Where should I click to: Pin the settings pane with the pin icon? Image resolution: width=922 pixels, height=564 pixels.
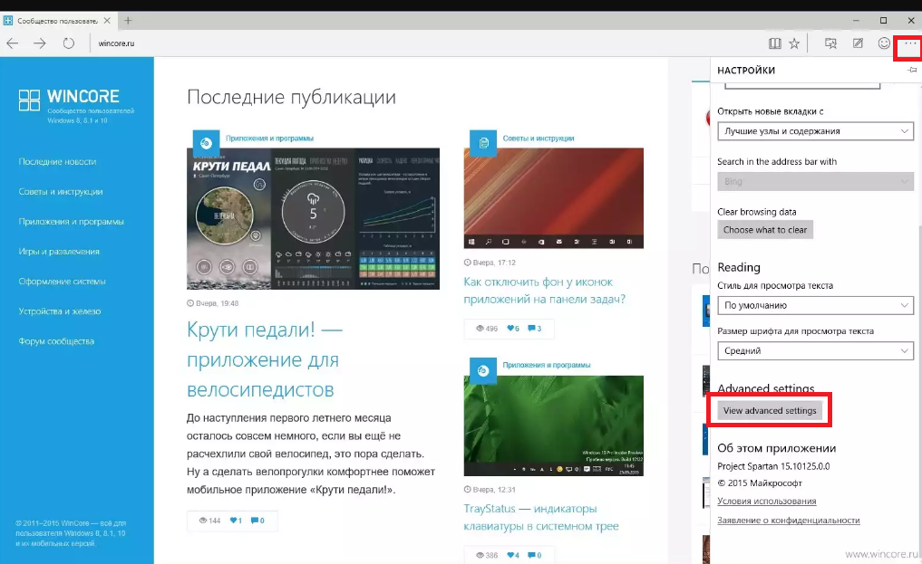911,70
